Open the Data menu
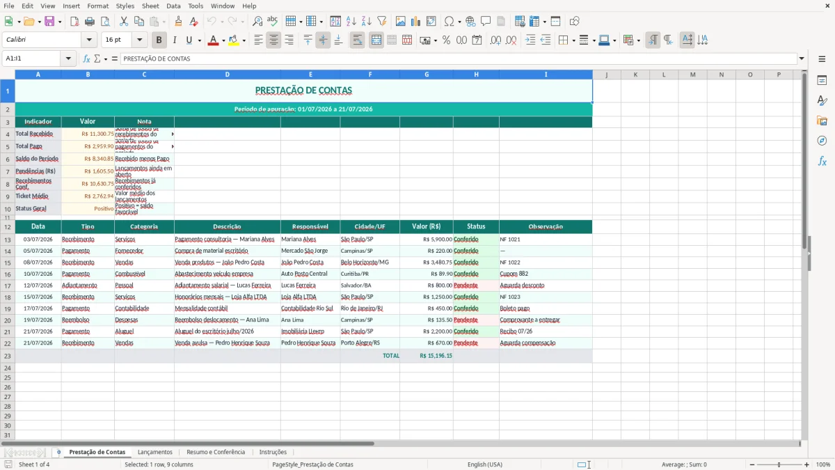835x470 pixels. tap(173, 6)
